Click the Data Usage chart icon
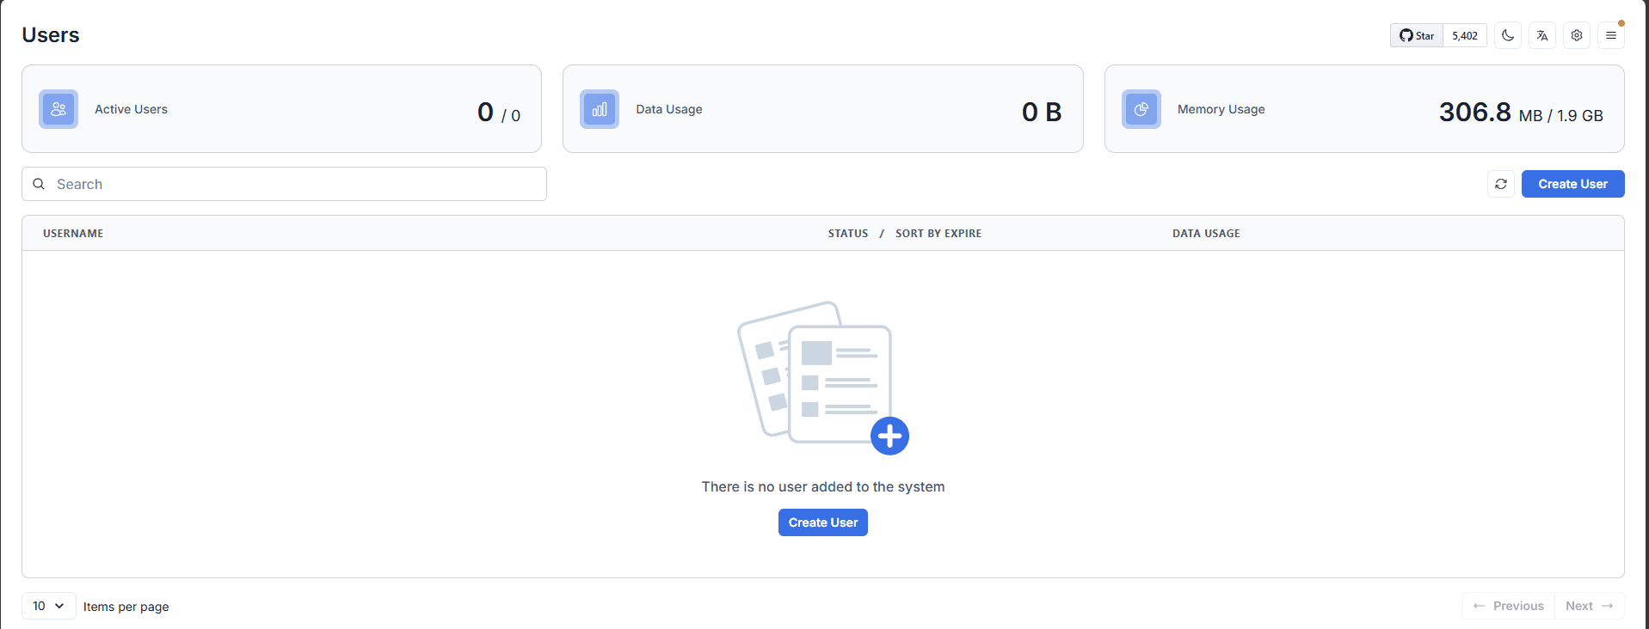Image resolution: width=1649 pixels, height=629 pixels. 600,109
